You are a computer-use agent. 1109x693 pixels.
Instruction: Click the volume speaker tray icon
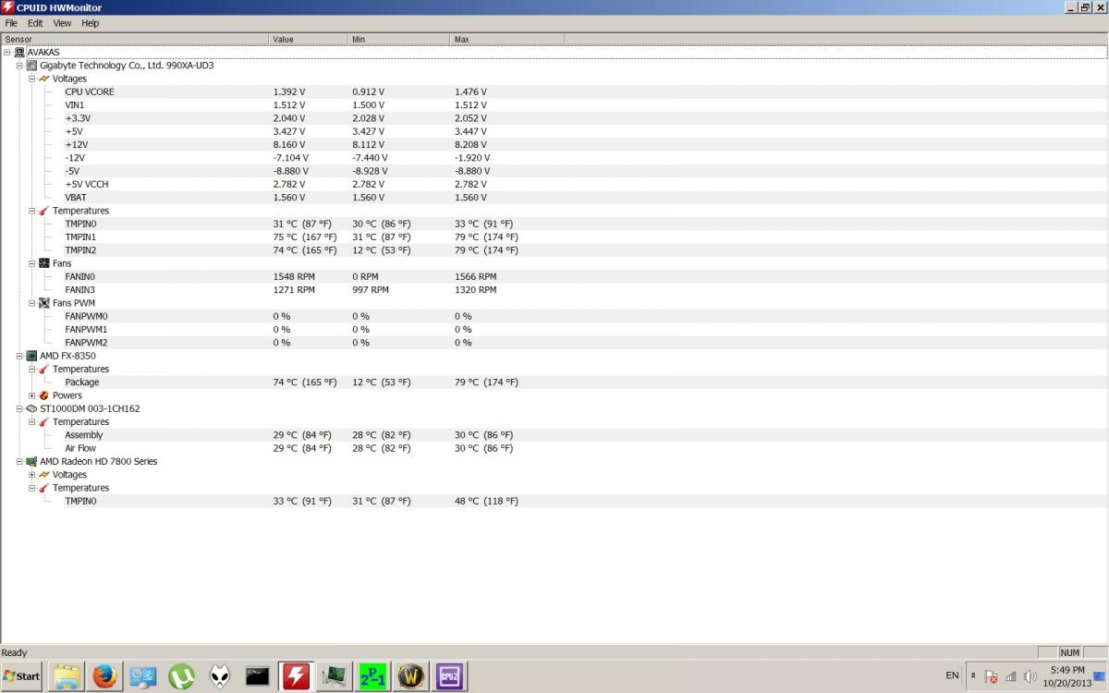[x=1030, y=676]
